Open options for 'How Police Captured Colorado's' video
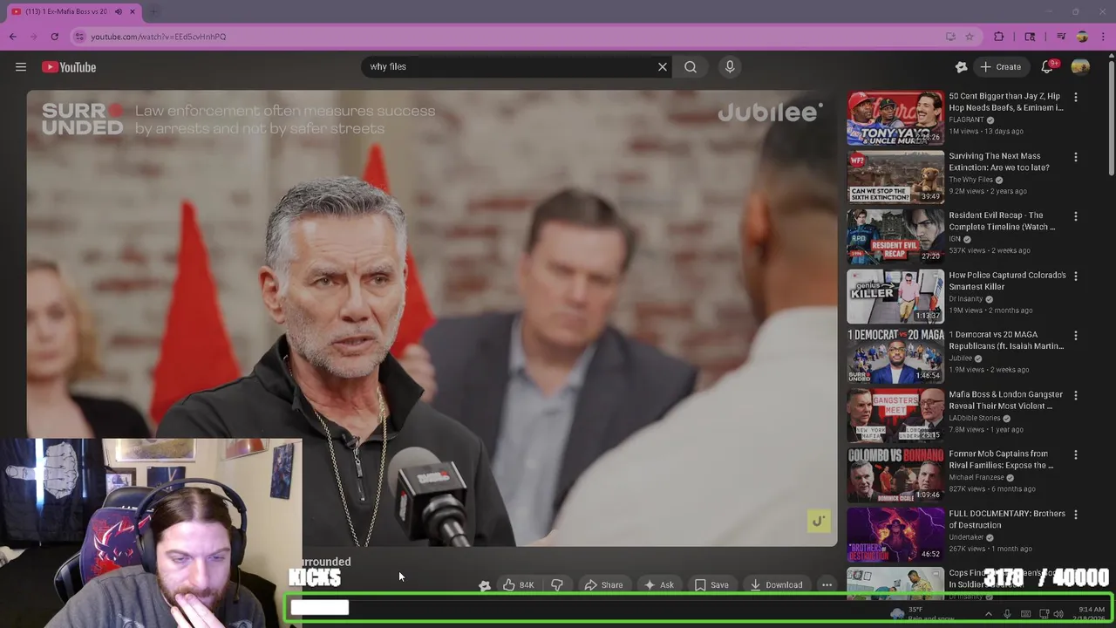The width and height of the screenshot is (1116, 628). (1076, 276)
